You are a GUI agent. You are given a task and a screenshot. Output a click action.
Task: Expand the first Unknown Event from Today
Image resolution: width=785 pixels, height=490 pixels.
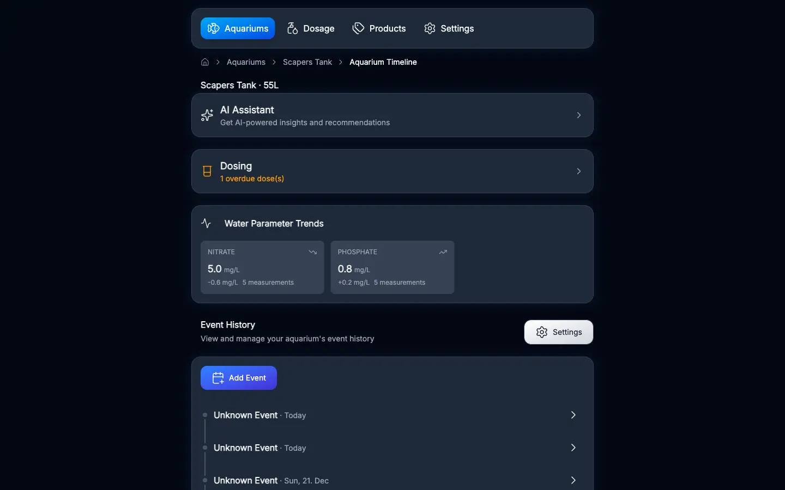573,415
